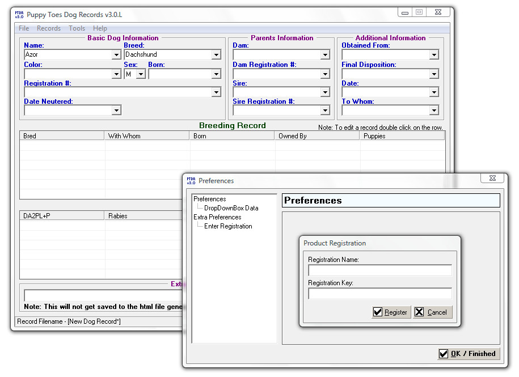Open the Tools menu
519x377 pixels.
click(x=77, y=28)
